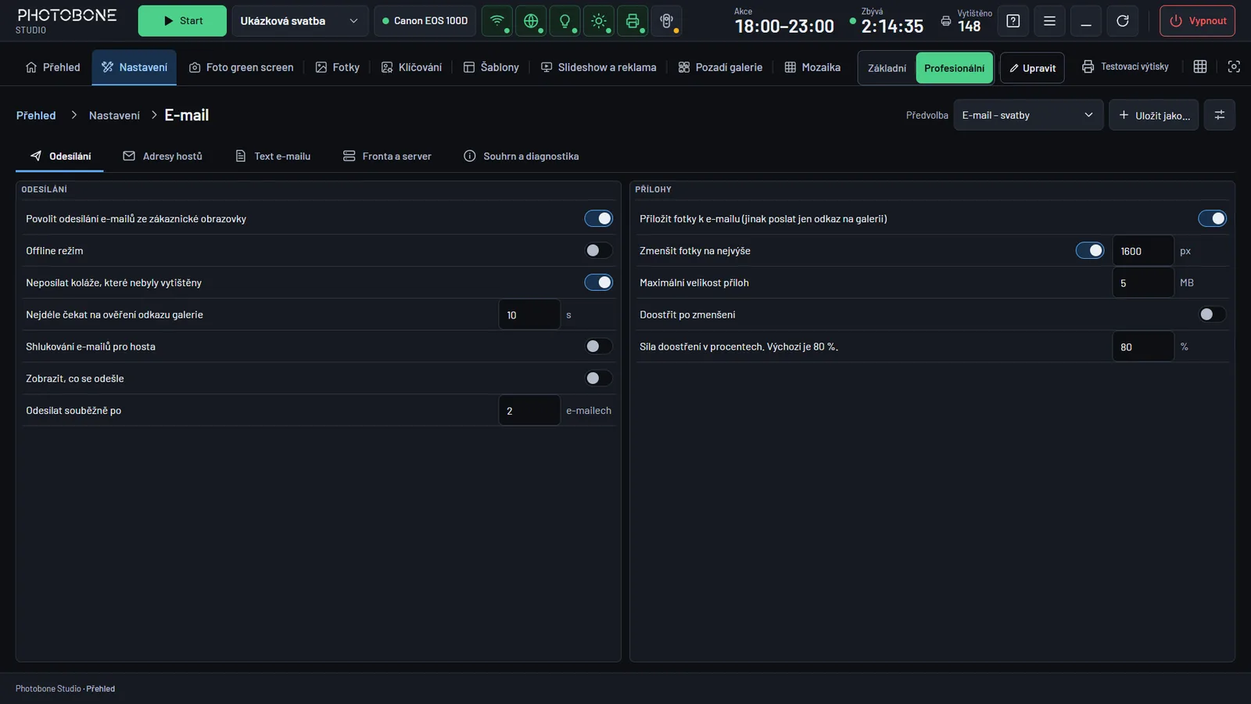Click the Wi-Fi status icon

tap(497, 21)
